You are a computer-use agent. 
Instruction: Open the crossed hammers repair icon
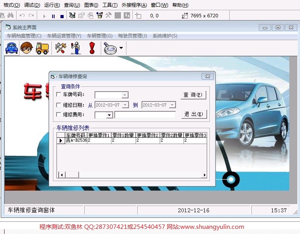click(60, 48)
